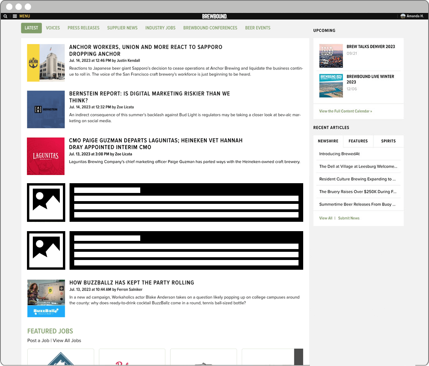The height and width of the screenshot is (366, 429).
Task: Click the Post a Job link
Action: [x=38, y=340]
